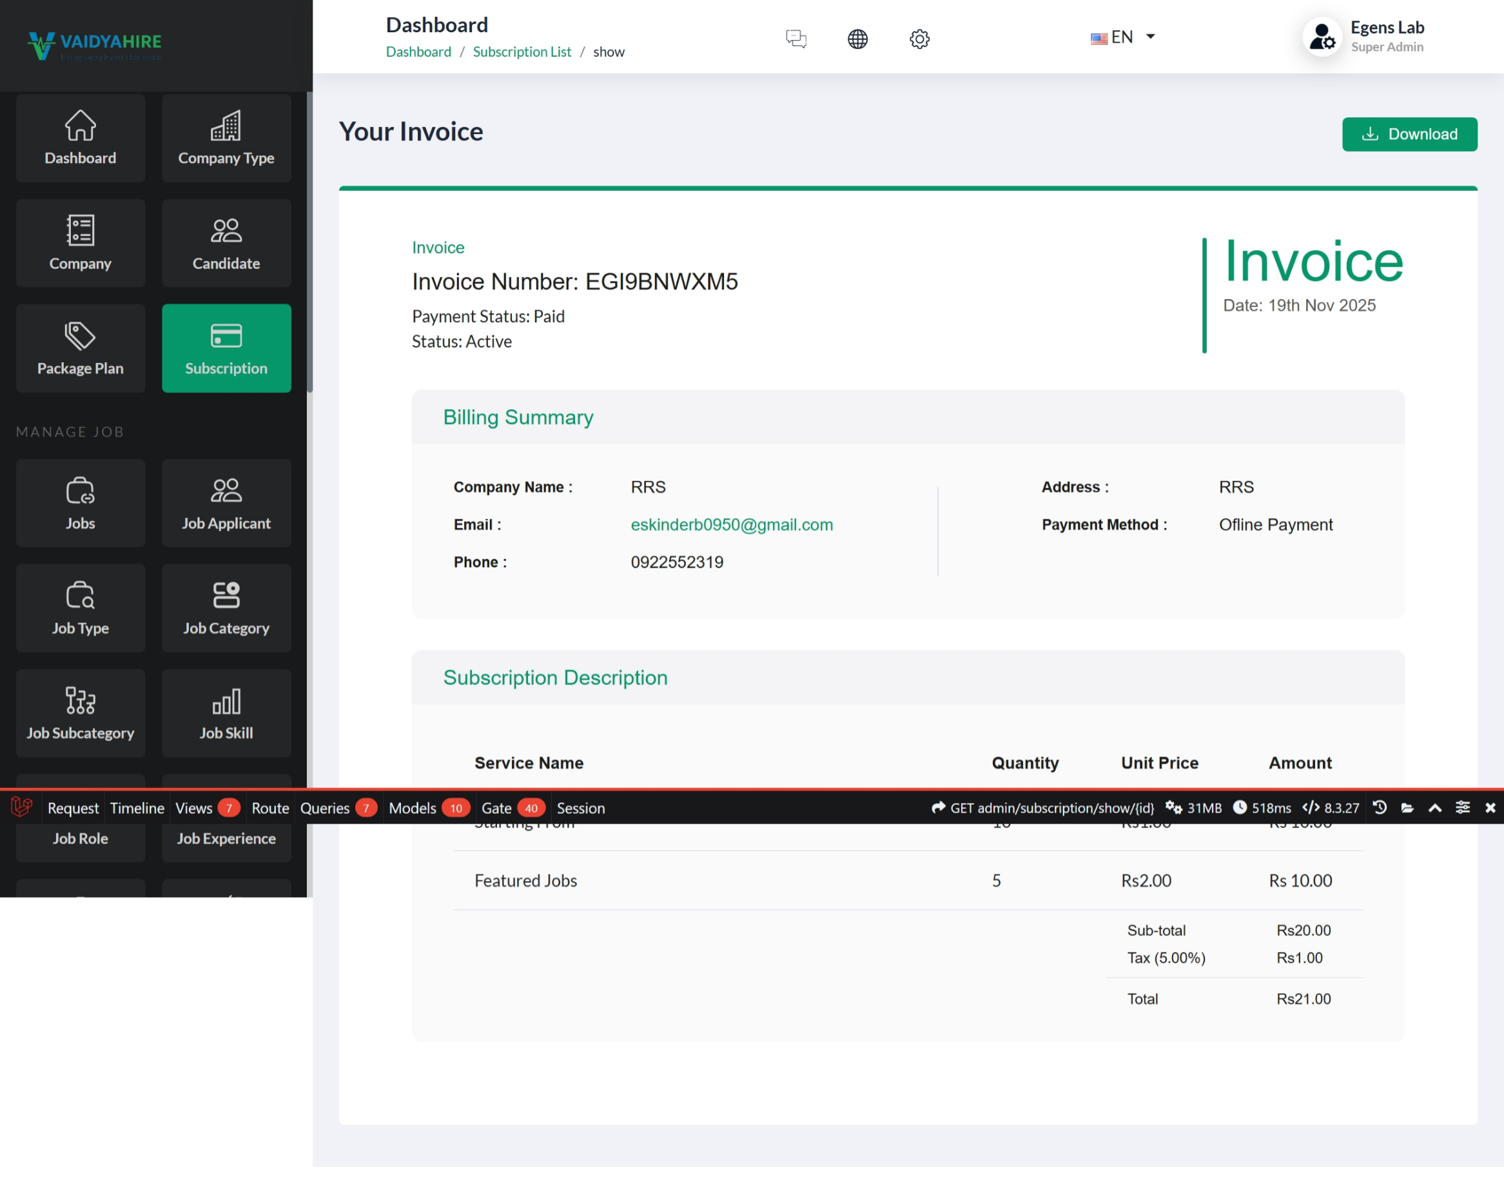The height and width of the screenshot is (1198, 1504).
Task: Open the Job Skill sidebar tile
Action: [226, 713]
